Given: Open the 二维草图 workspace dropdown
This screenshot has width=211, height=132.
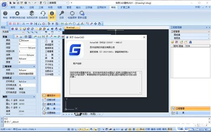Looking at the screenshot, I should pos(57,3).
